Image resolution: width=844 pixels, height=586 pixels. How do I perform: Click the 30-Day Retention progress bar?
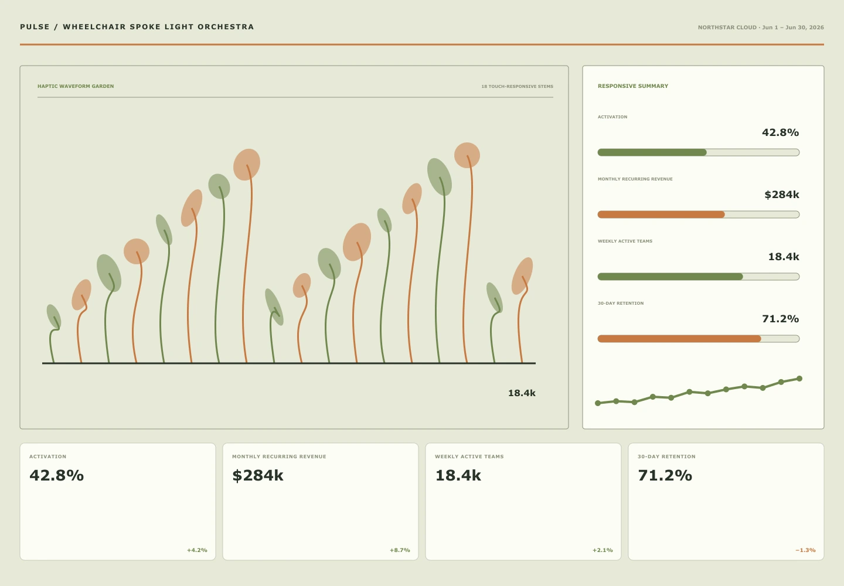pyautogui.click(x=699, y=339)
